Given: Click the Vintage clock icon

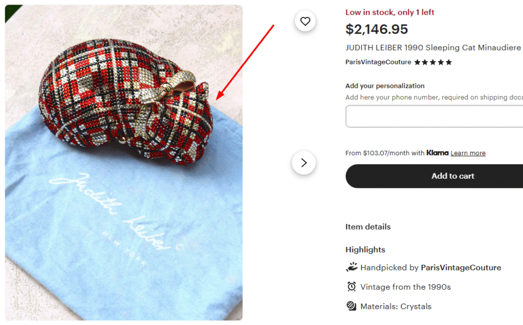Looking at the screenshot, I should (351, 287).
